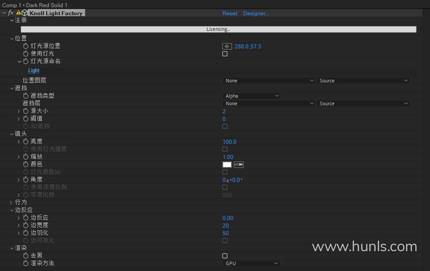Image resolution: width=430 pixels, height=271 pixels.
Task: Click the yellow warning icon on the effect
Action: tap(18, 13)
